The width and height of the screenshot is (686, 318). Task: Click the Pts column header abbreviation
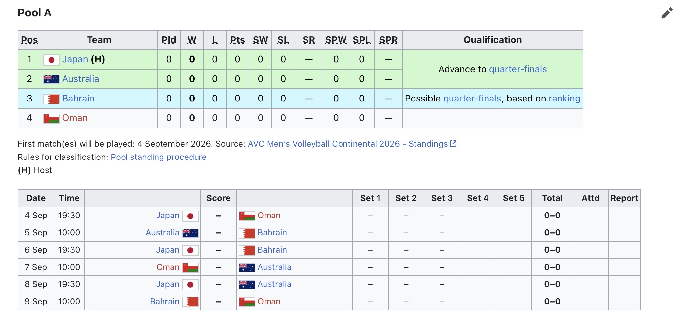point(237,40)
